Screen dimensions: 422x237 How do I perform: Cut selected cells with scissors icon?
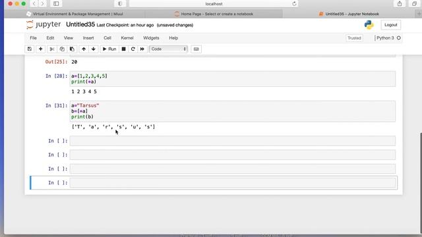coord(52,49)
